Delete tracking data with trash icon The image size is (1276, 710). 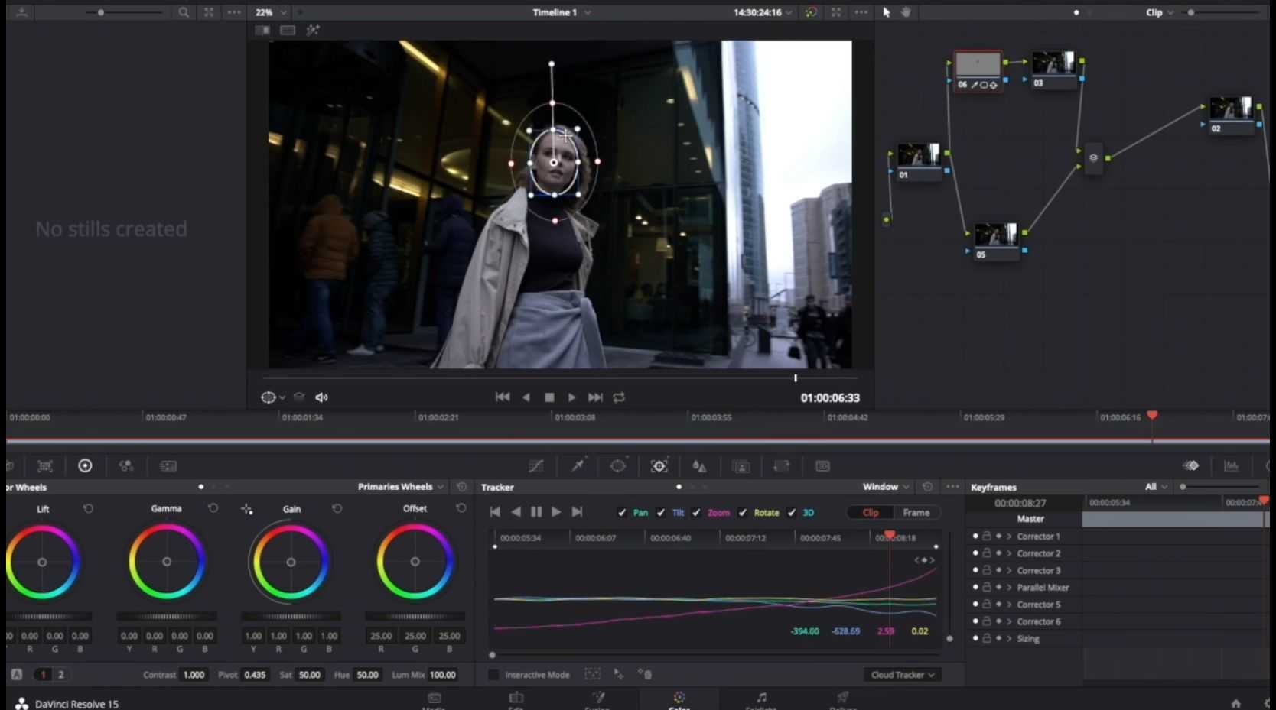[x=645, y=674]
